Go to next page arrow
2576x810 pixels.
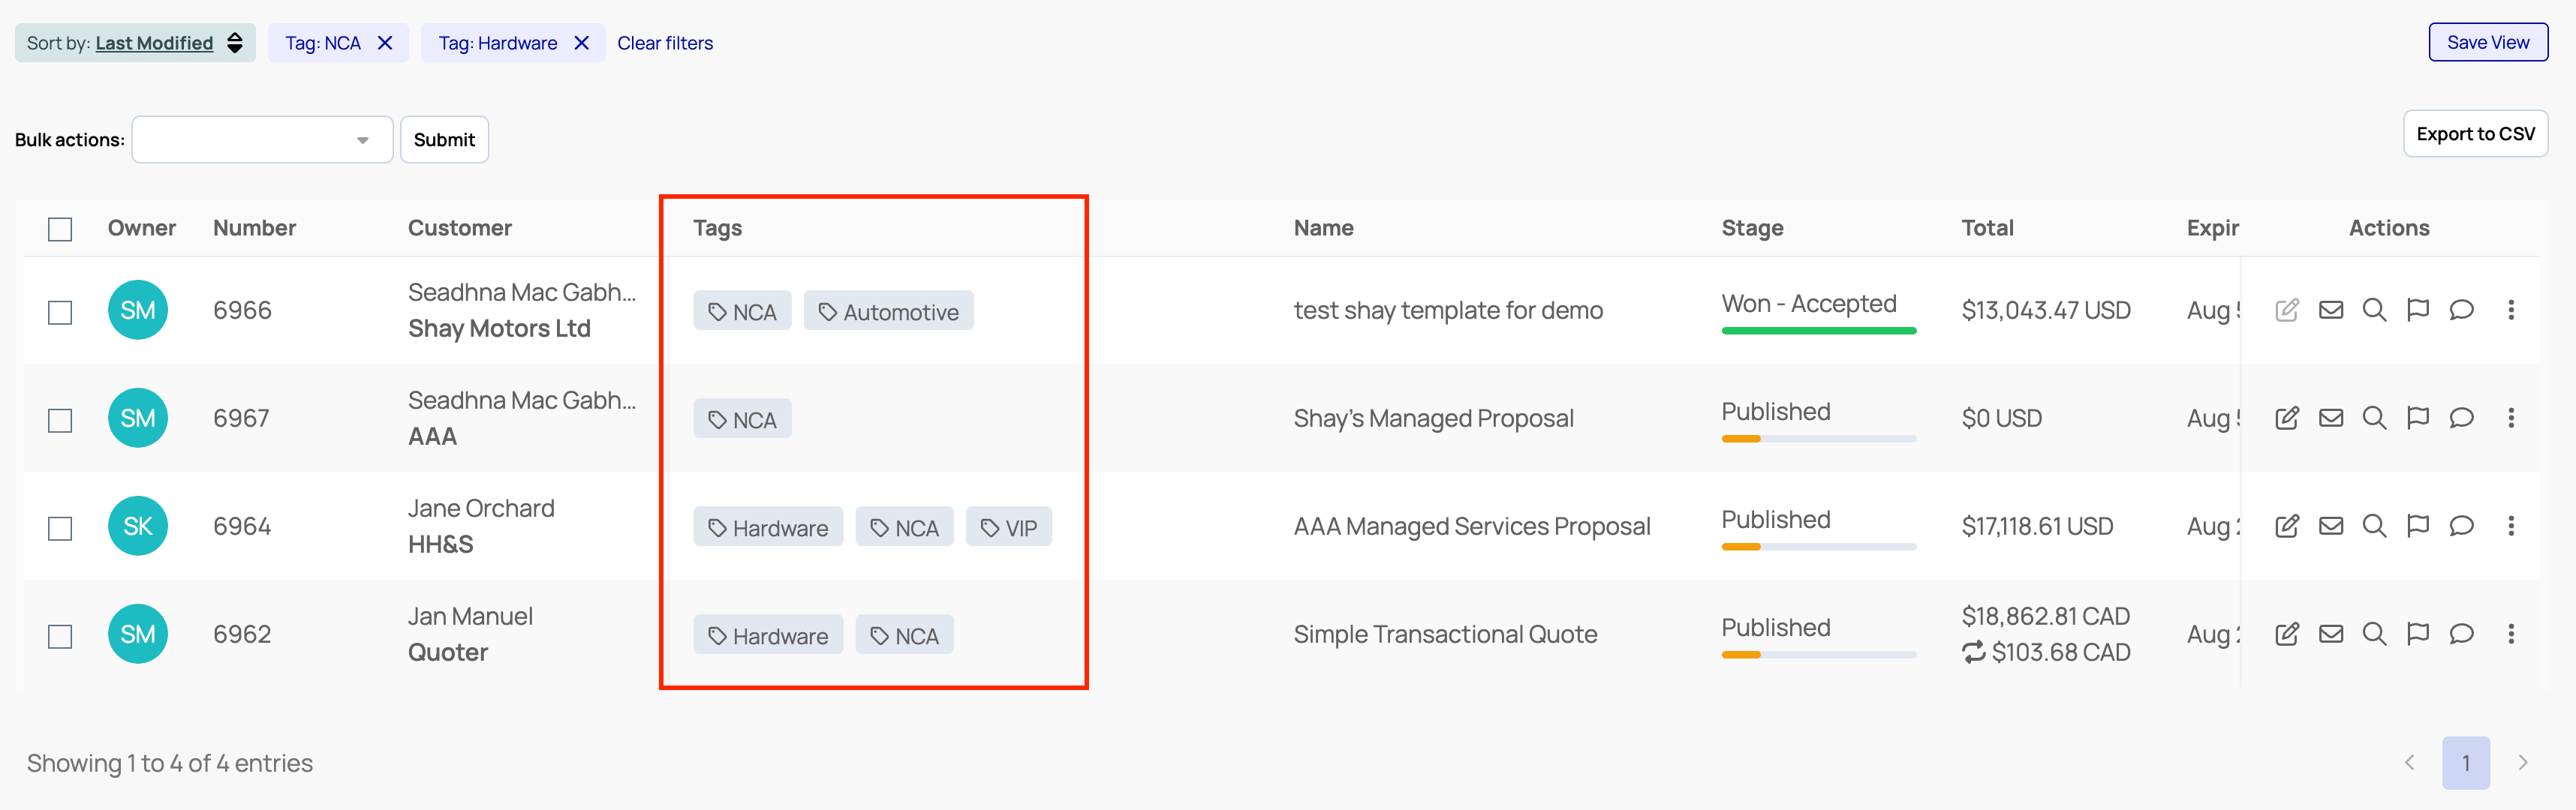[2523, 763]
